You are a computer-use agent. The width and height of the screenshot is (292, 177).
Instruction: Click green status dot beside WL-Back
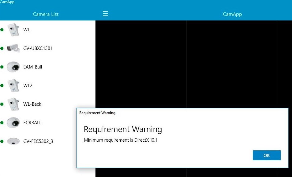[x=2, y=104]
